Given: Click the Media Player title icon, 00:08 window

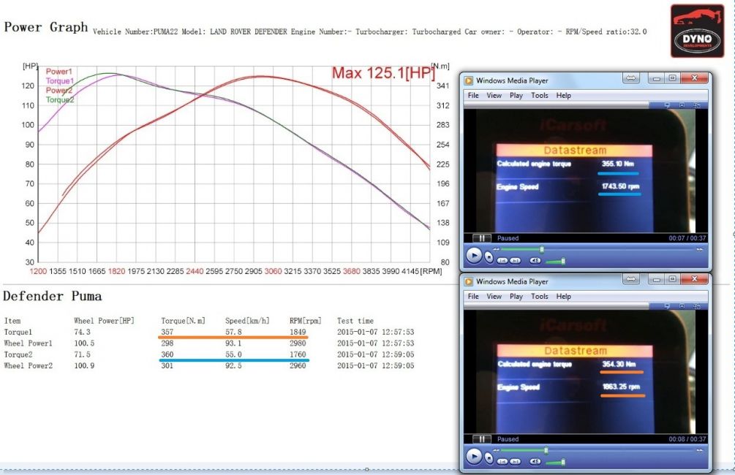Looking at the screenshot, I should pos(468,281).
